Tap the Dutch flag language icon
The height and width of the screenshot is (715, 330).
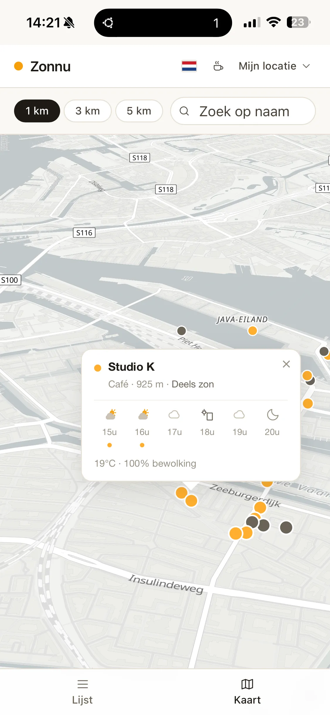(189, 66)
